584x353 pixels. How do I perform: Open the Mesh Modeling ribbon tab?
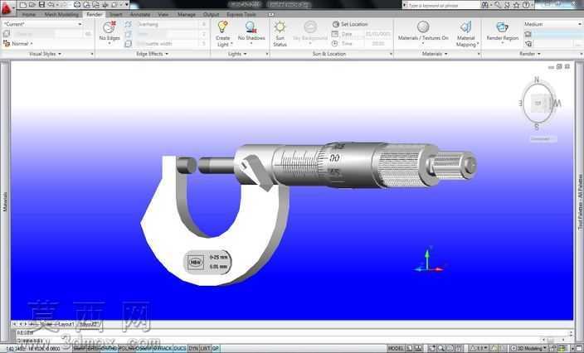(61, 15)
